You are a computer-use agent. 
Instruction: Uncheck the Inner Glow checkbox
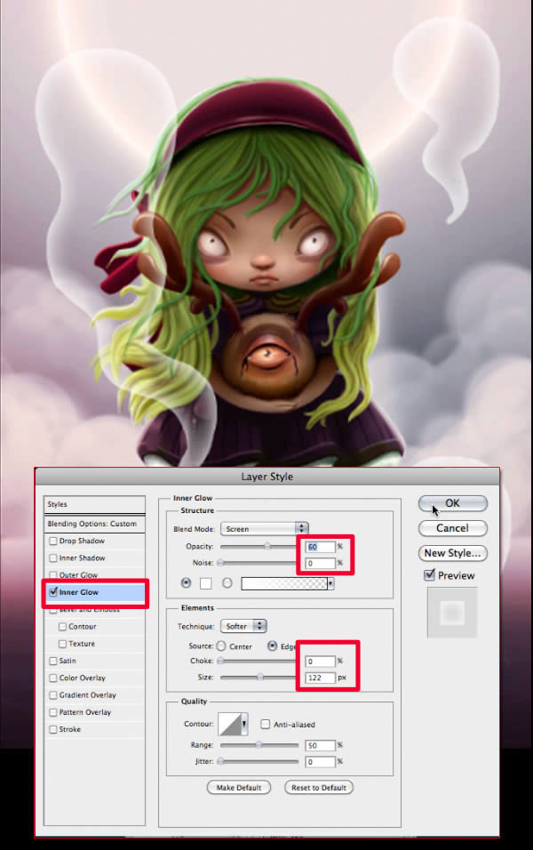[x=53, y=592]
